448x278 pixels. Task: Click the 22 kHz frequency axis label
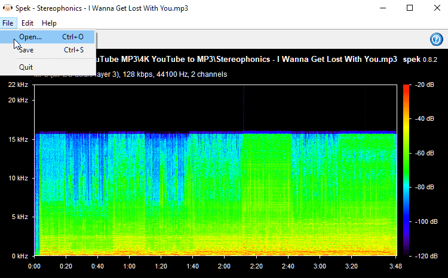tap(18, 85)
